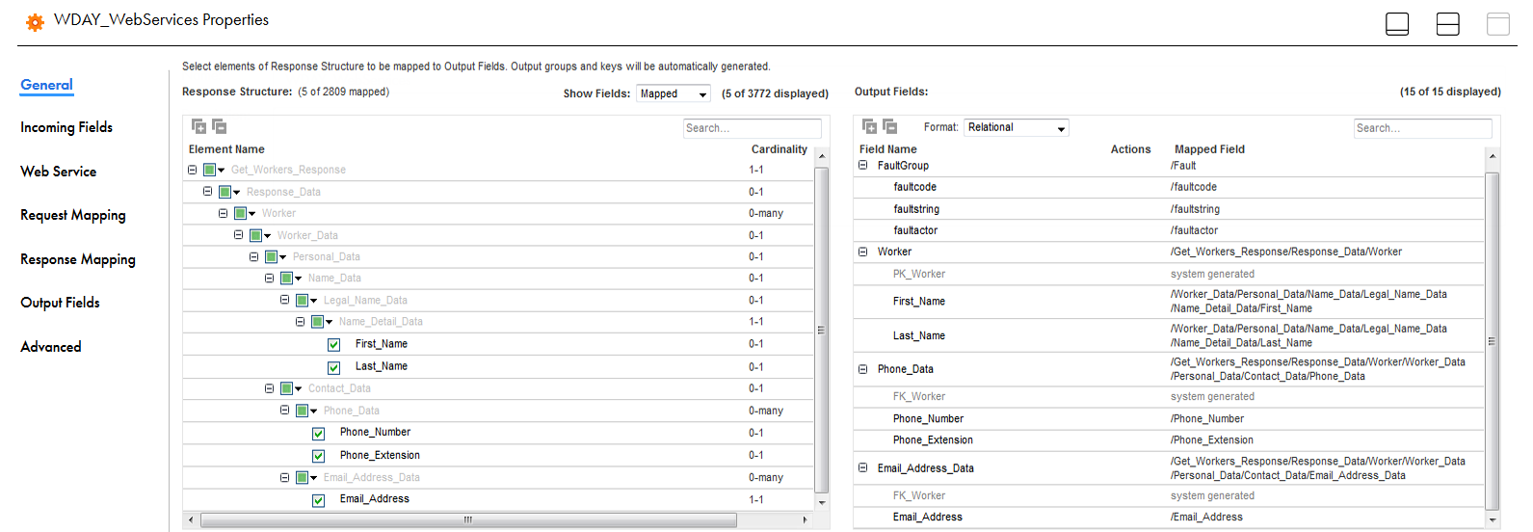Switch to bottom panel layout icon
The height and width of the screenshot is (532, 1533).
[x=1397, y=24]
